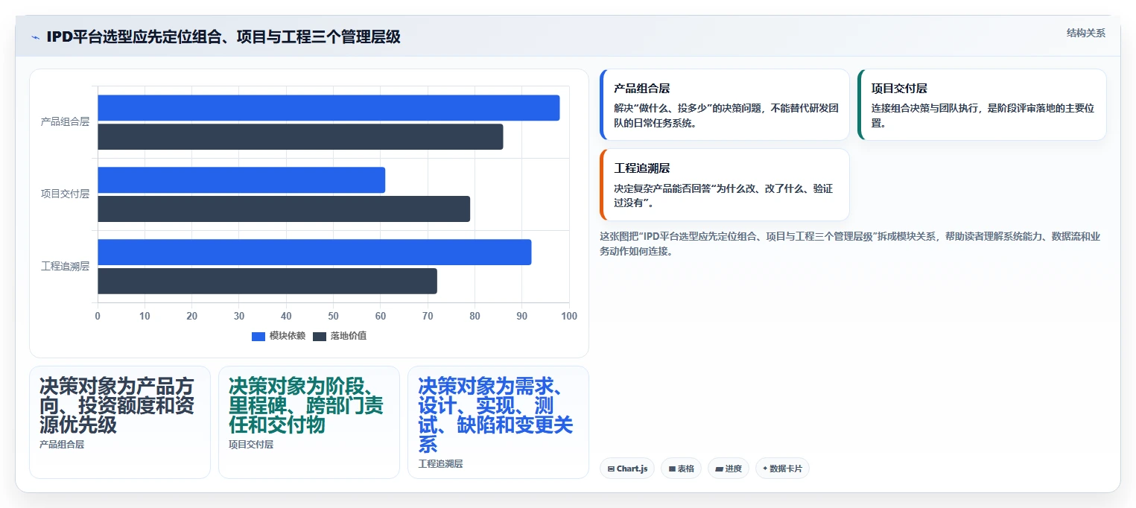Click the 项目交付层 y-axis label
This screenshot has height=508, width=1136.
[x=65, y=194]
